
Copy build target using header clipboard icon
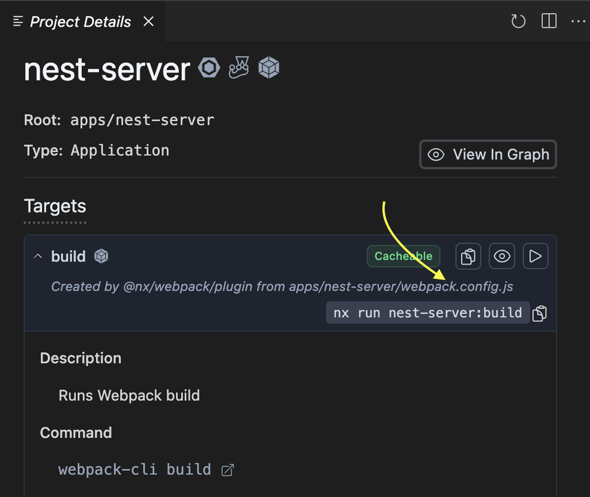468,256
